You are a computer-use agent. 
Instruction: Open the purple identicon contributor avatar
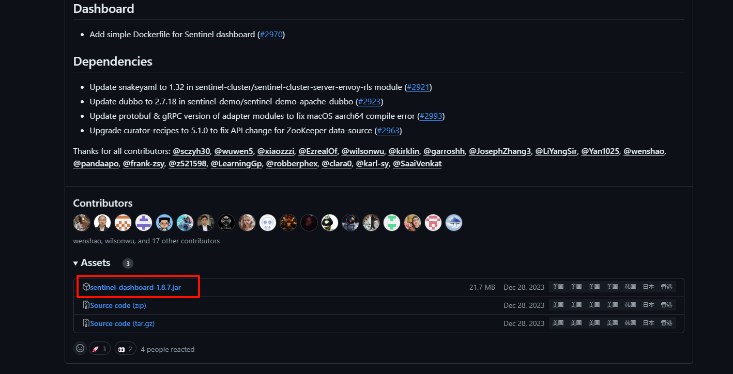(x=144, y=223)
